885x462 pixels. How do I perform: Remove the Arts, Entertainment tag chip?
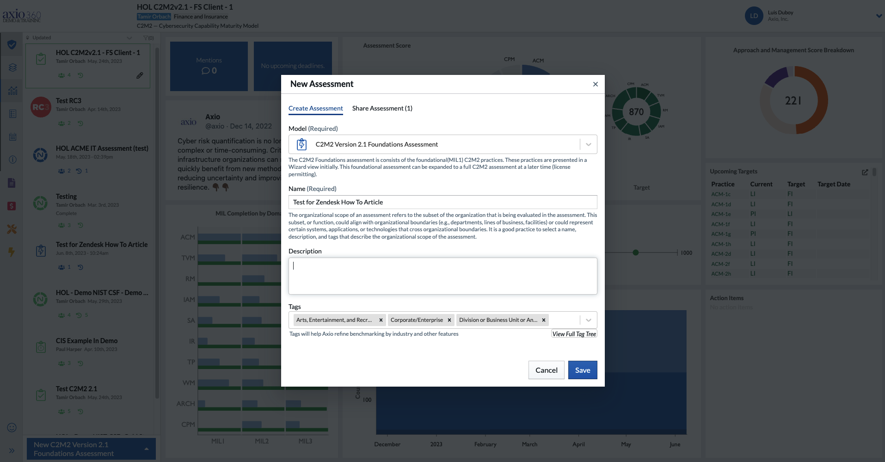[381, 320]
